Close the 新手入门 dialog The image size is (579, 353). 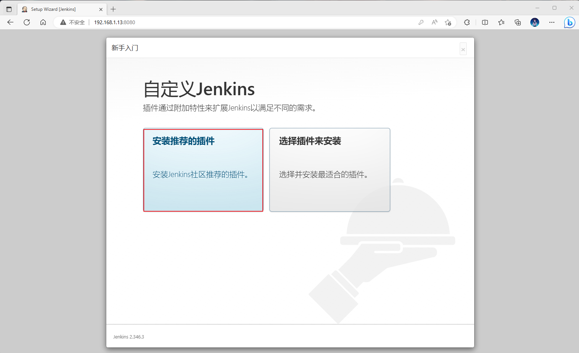point(463,49)
